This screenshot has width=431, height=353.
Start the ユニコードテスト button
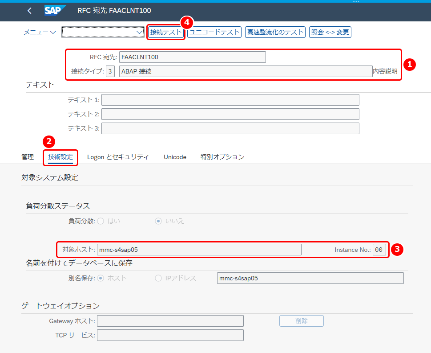click(214, 32)
